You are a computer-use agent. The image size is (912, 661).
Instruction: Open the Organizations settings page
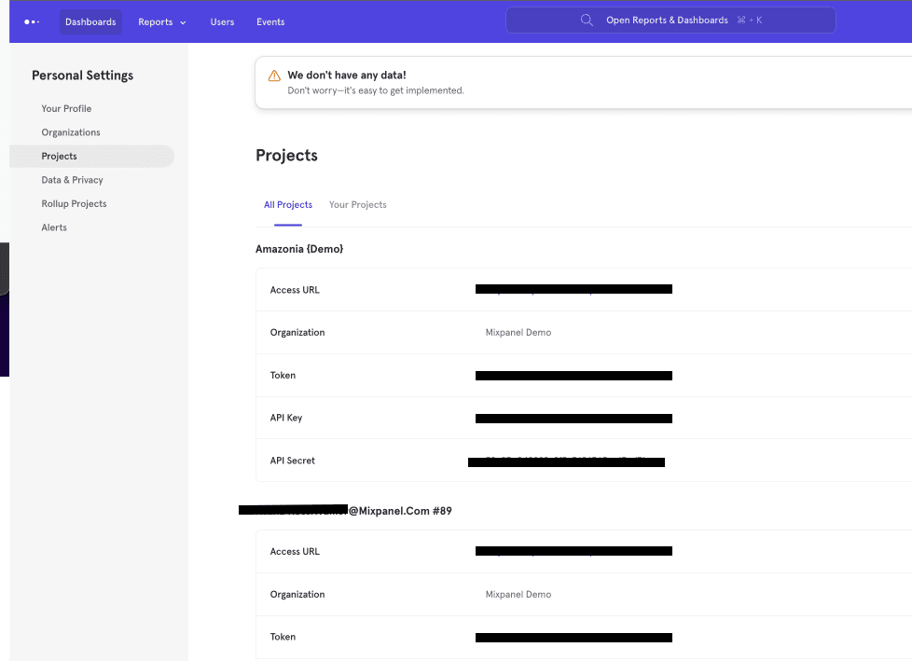(70, 132)
